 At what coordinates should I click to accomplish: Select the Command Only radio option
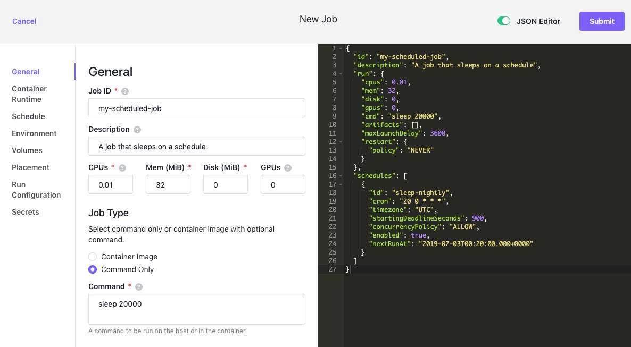(x=93, y=269)
